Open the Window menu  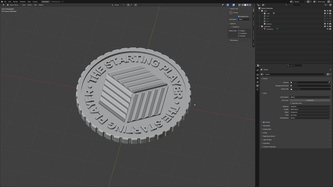pyautogui.click(x=23, y=2)
